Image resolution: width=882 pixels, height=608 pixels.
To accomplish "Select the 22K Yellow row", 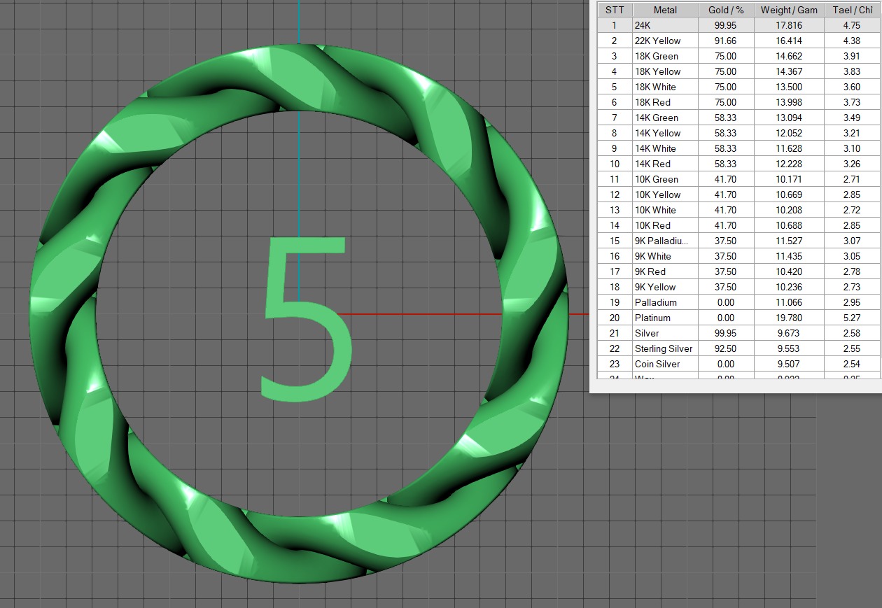I will tap(738, 41).
